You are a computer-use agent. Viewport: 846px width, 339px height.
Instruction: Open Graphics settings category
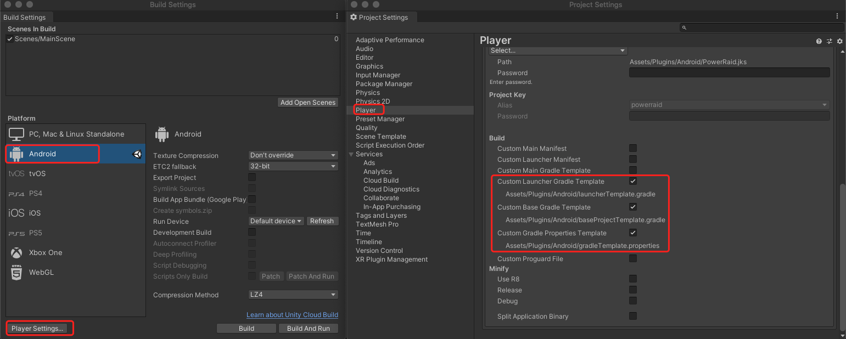coord(369,66)
